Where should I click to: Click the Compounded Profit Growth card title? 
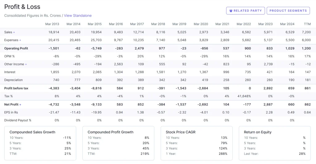(x=110, y=132)
